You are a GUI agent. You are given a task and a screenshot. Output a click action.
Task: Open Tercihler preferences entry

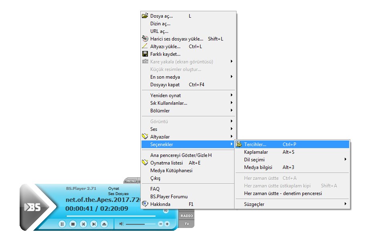click(x=255, y=144)
